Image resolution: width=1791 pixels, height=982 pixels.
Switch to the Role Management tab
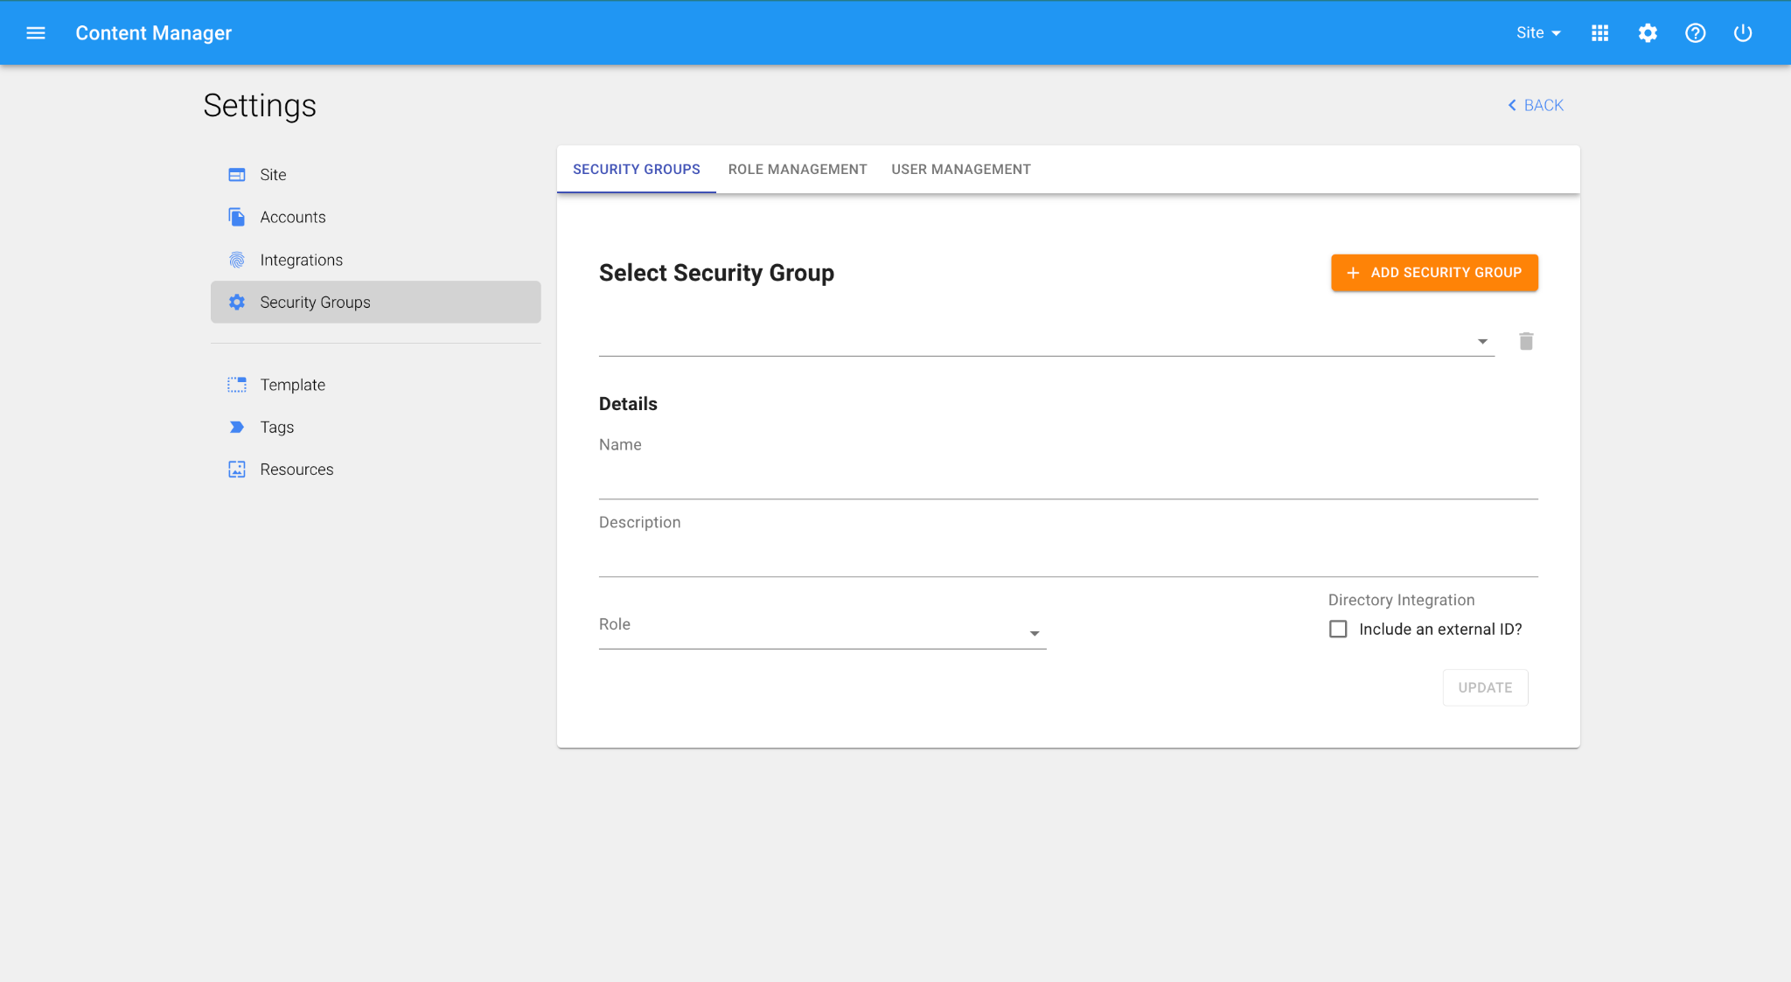[798, 170]
